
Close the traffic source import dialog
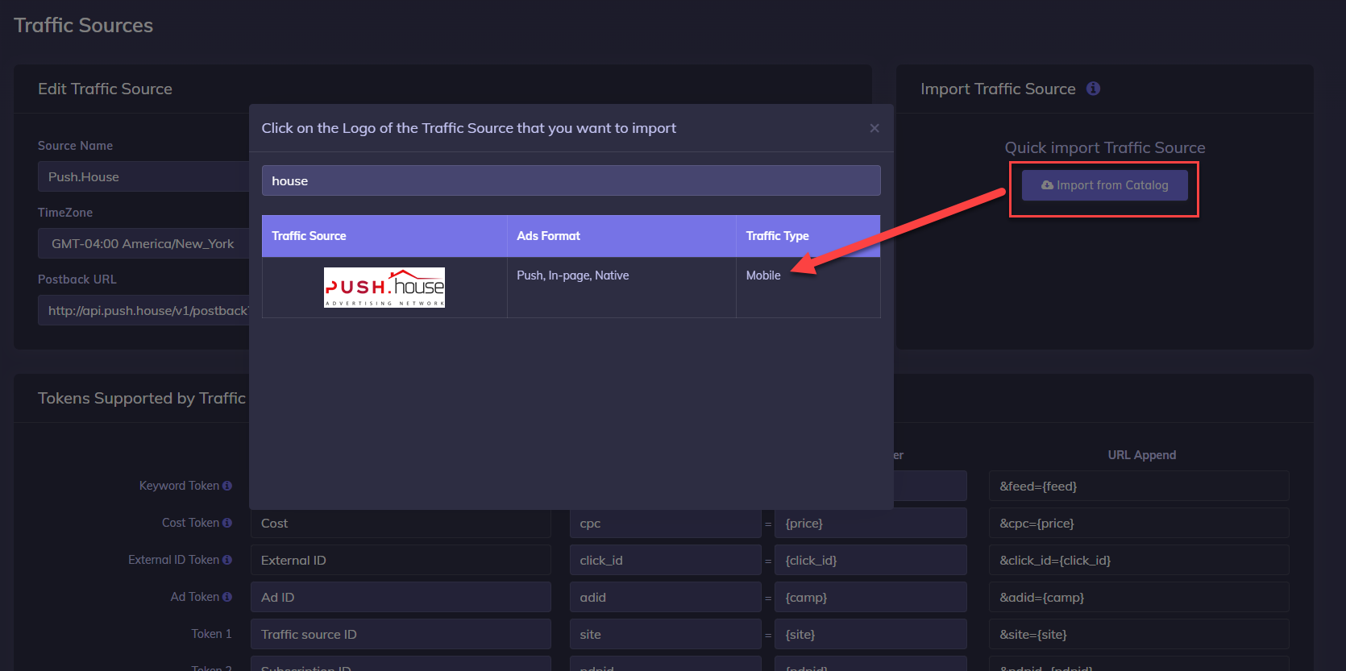(x=874, y=128)
